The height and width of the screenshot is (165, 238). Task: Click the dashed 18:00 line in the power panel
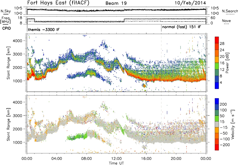click(161, 63)
